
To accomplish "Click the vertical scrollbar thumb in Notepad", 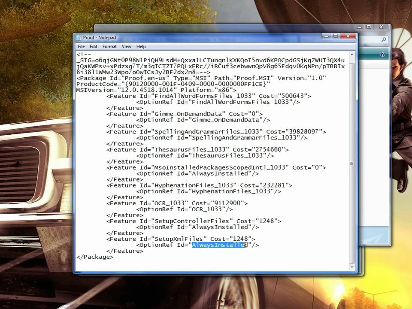I will point(352,163).
